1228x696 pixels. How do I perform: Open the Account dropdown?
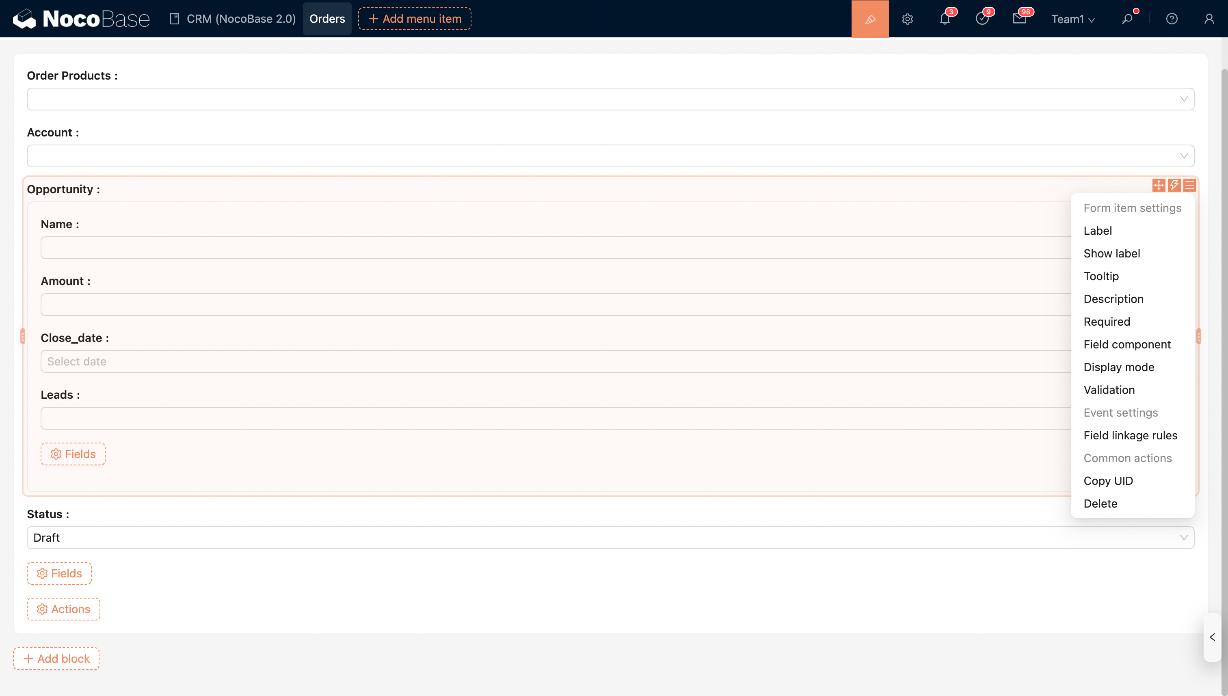(610, 156)
